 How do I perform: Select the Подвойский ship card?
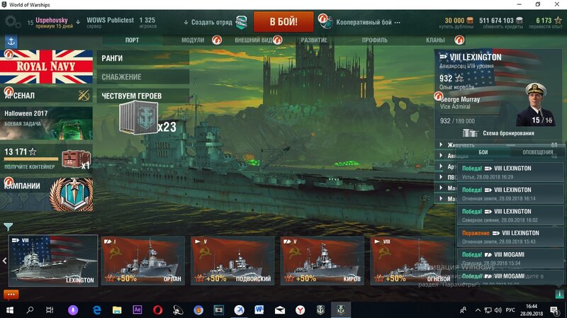(232, 261)
